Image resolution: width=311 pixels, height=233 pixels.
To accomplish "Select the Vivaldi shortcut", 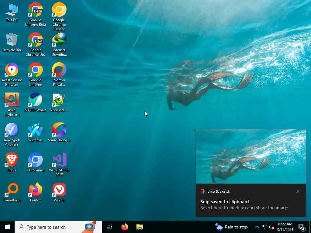I will 59,193.
